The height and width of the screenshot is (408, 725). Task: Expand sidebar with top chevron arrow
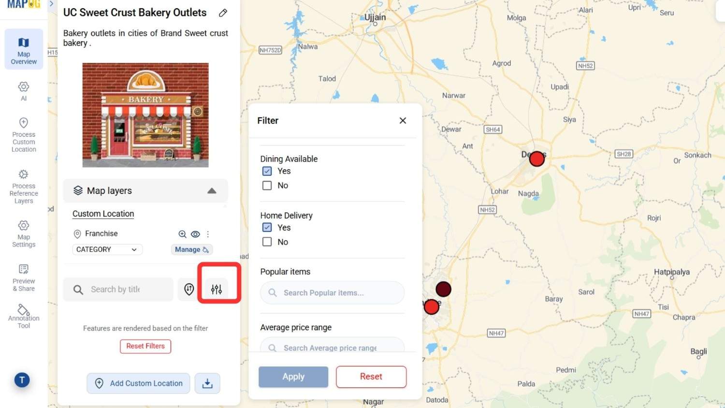click(x=51, y=4)
